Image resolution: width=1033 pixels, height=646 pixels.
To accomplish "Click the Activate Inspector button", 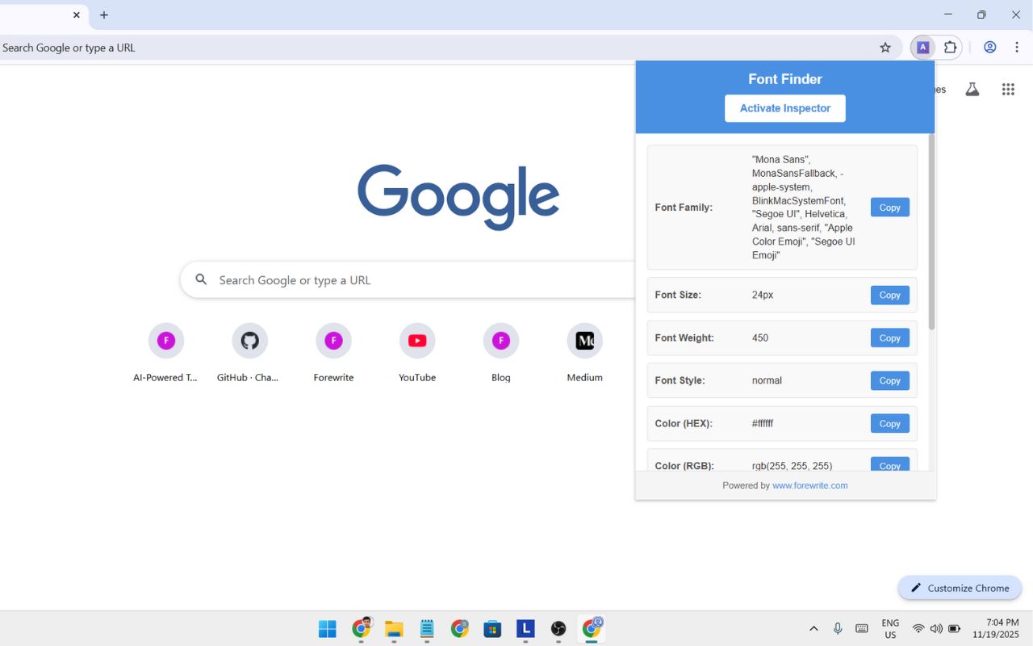I will click(785, 108).
